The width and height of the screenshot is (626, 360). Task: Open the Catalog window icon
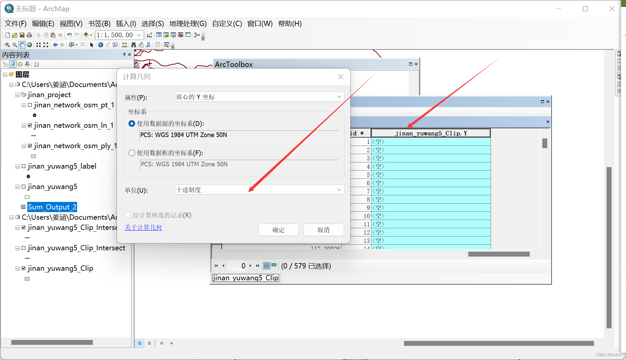166,35
